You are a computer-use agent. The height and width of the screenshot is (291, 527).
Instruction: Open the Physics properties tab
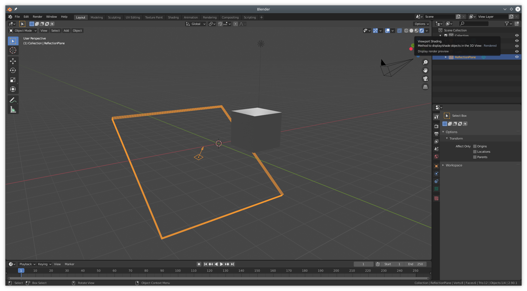tap(436, 174)
